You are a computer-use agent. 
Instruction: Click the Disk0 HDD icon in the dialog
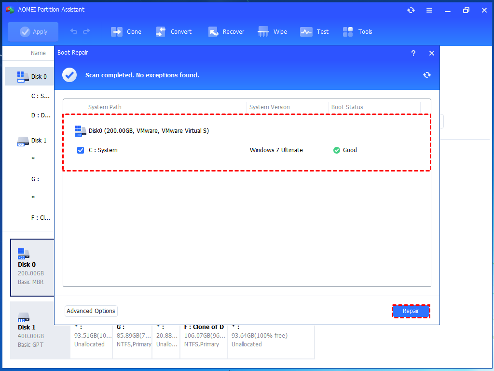pos(80,131)
